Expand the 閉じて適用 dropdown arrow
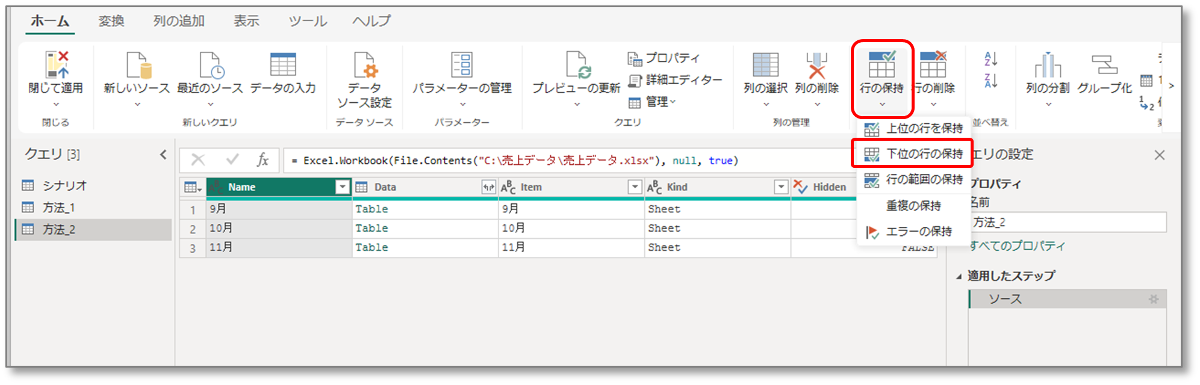The image size is (1200, 385). click(x=57, y=104)
